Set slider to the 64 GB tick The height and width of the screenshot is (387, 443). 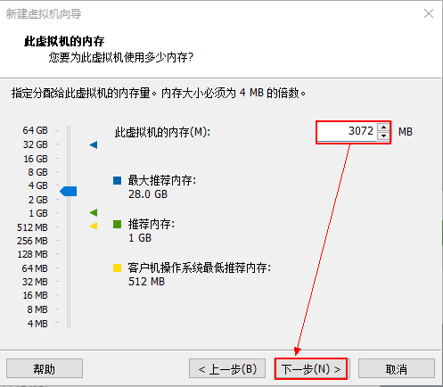69,130
